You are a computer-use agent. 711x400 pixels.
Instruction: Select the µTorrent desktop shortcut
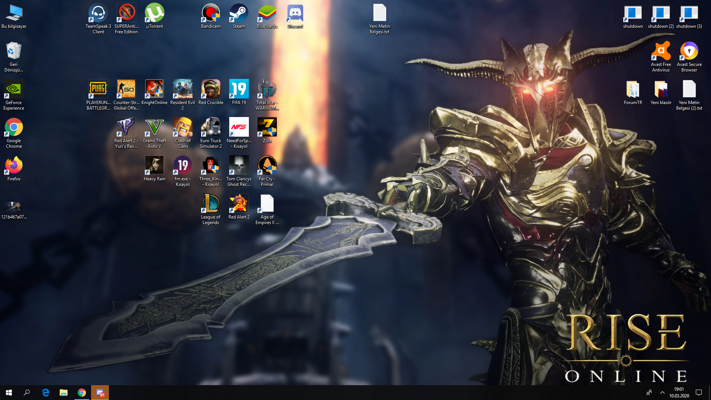pyautogui.click(x=155, y=16)
